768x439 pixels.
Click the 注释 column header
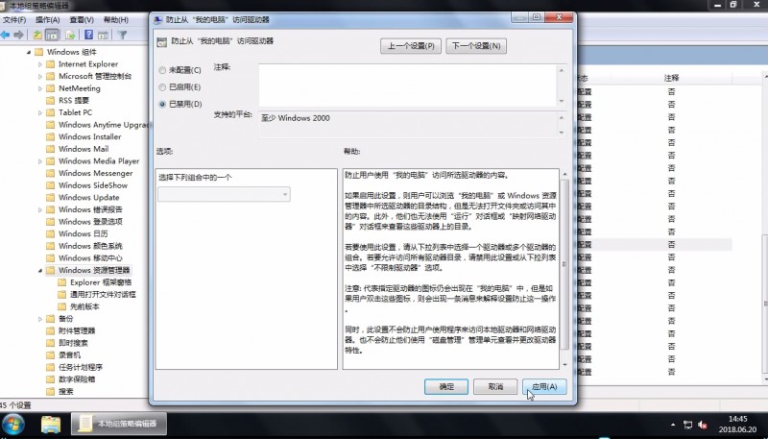pos(671,78)
